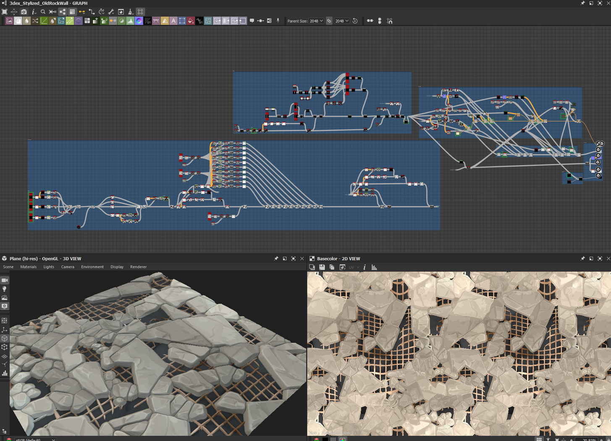Click the Normal node icon in toolbar
The height and width of the screenshot is (441, 611).
pos(139,21)
